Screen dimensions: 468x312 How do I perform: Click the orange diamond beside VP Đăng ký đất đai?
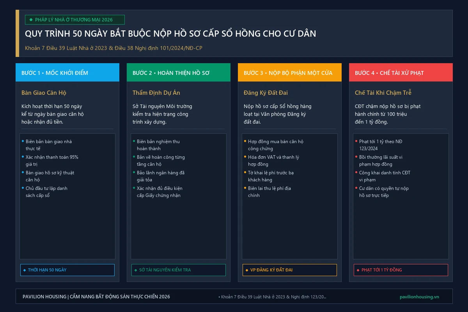coord(247,270)
